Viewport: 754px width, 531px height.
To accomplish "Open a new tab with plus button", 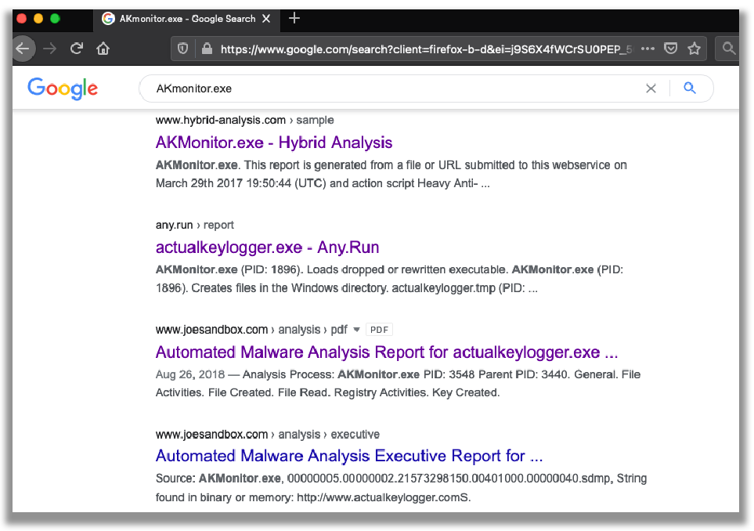I will pos(294,18).
